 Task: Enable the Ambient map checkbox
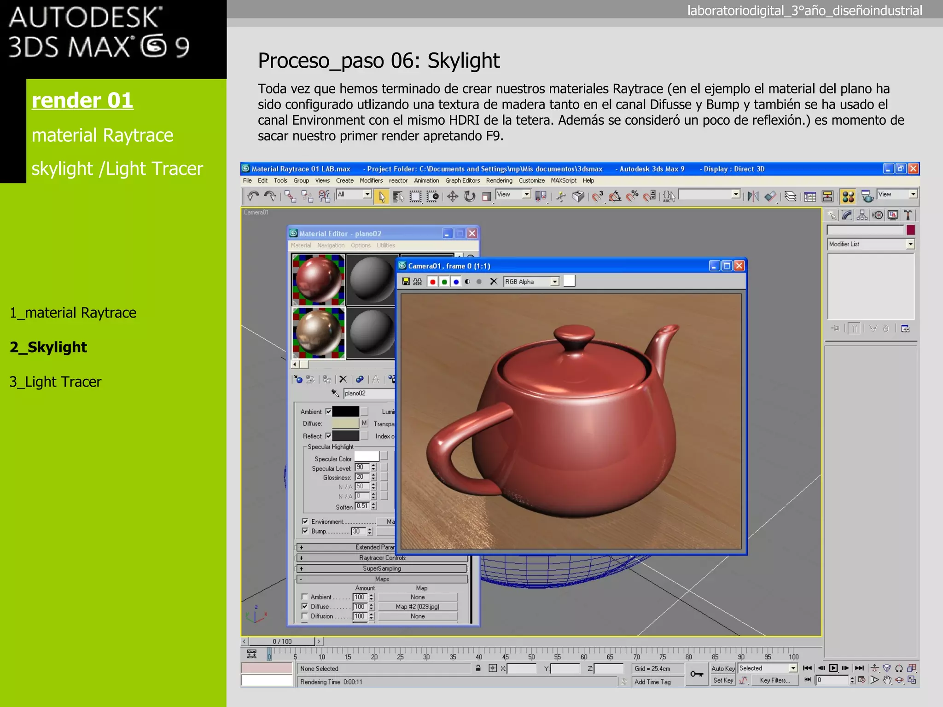(304, 597)
